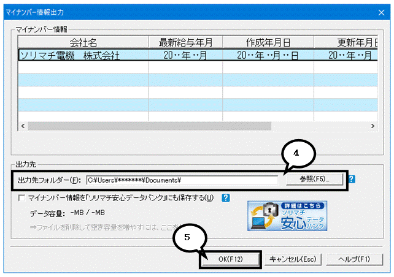This screenshot has height=277, width=394.
Task: Click the キャンセル(Esc) button
Action: tap(293, 259)
